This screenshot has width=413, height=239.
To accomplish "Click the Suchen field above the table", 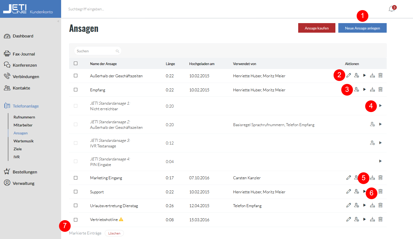I will tap(98, 51).
